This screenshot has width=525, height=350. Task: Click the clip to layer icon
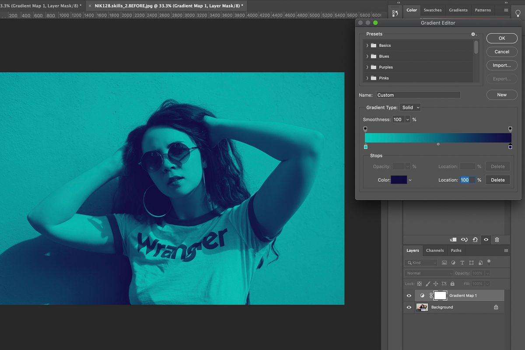coord(454,240)
